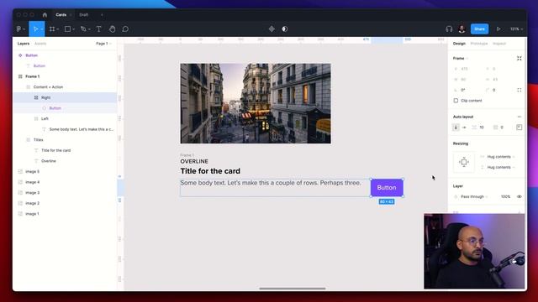Open the user avatar in toolbar
Screen dimensions: 538x302
462,29
